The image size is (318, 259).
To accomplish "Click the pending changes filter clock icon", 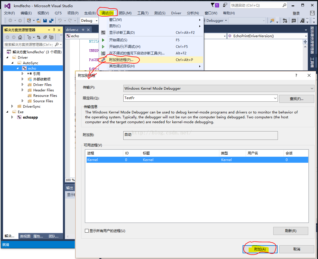I will [x=30, y=37].
